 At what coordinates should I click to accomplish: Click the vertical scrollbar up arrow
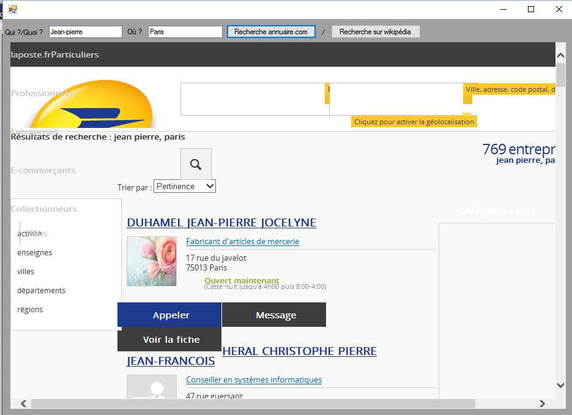(x=561, y=56)
